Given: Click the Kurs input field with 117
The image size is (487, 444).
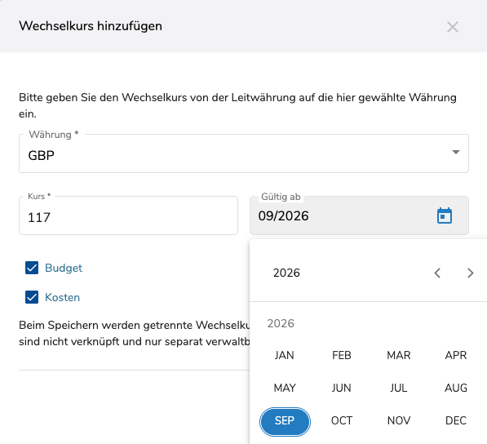Looking at the screenshot, I should click(128, 215).
